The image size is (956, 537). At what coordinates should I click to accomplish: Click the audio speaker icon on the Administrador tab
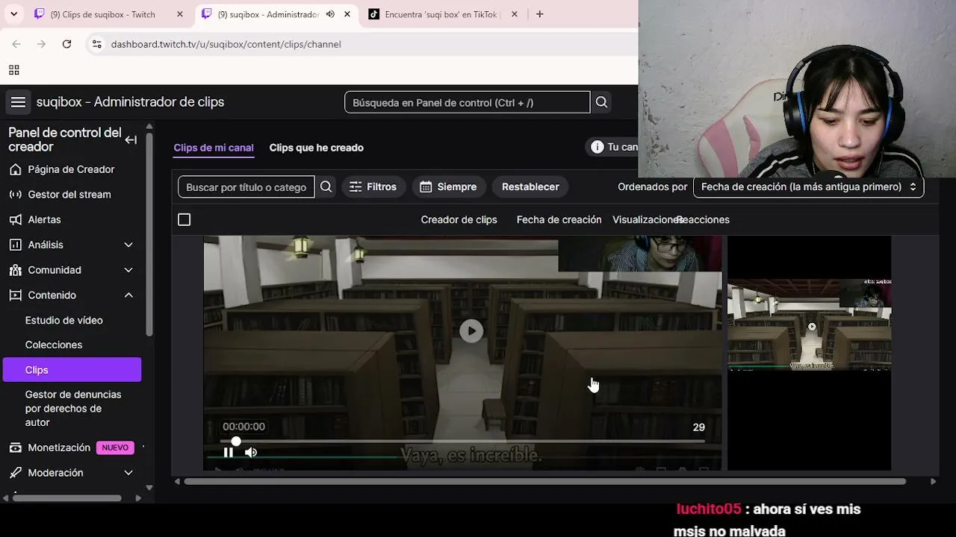(330, 14)
